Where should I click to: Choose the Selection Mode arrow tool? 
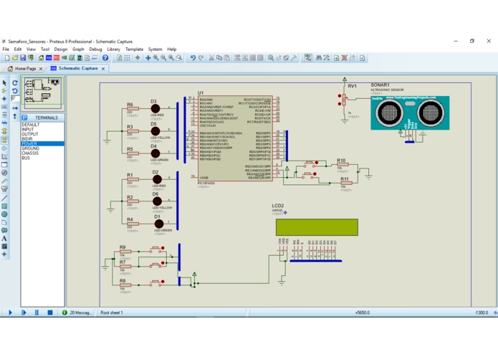click(x=4, y=83)
